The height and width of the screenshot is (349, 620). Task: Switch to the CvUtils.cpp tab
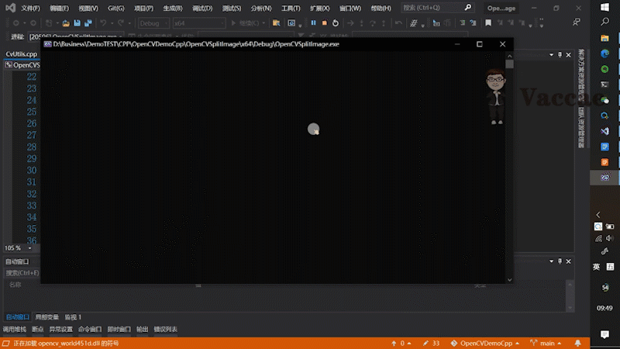[22, 54]
